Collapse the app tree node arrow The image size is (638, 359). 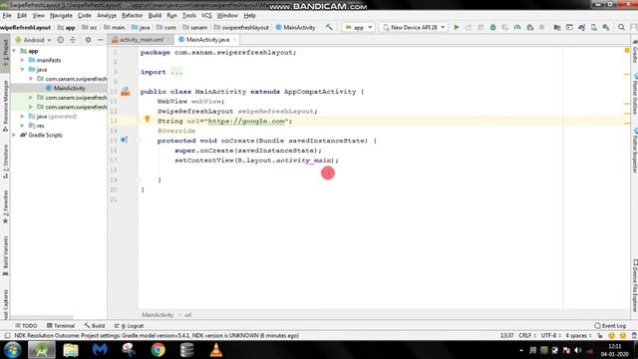point(15,51)
